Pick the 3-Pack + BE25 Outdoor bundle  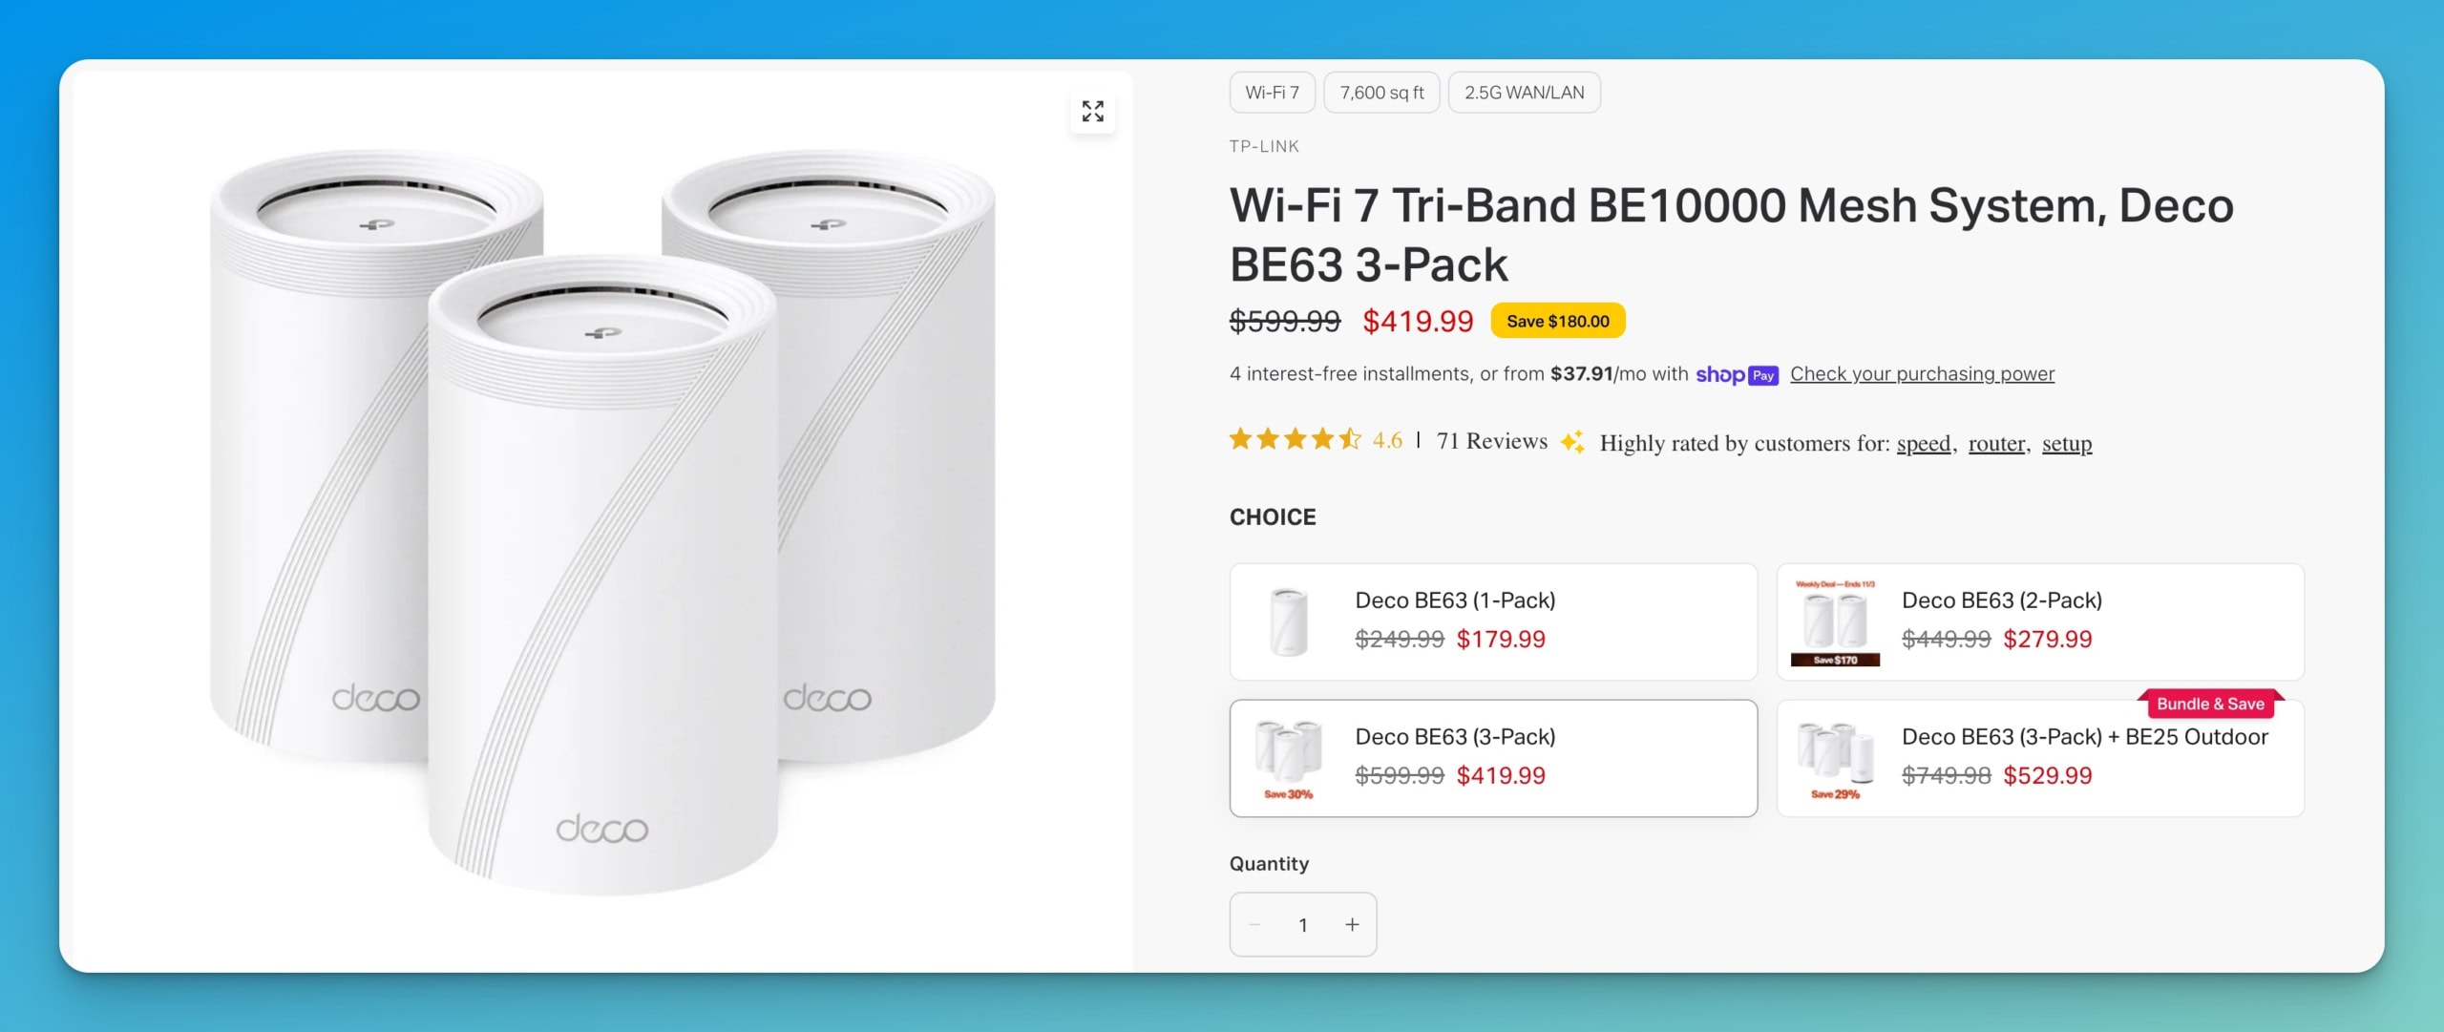(x=2039, y=758)
